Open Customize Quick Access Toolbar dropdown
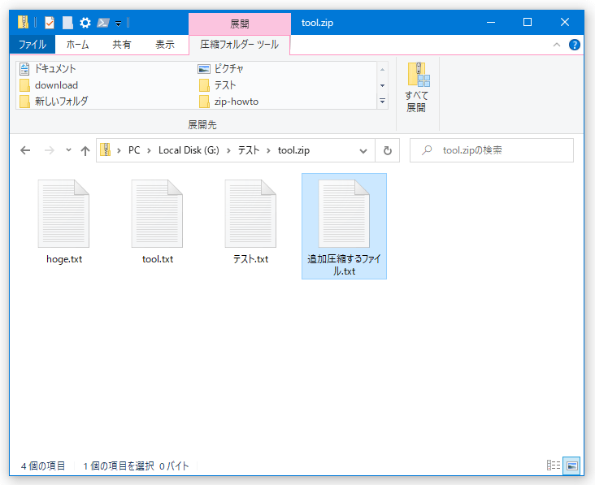 [119, 24]
